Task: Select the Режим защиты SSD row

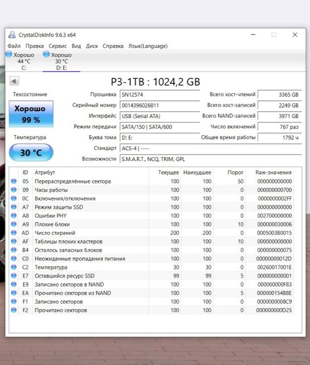Action: pyautogui.click(x=151, y=207)
